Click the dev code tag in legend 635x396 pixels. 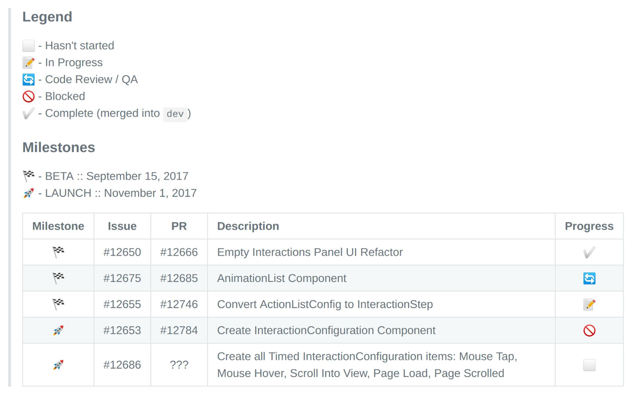point(175,114)
